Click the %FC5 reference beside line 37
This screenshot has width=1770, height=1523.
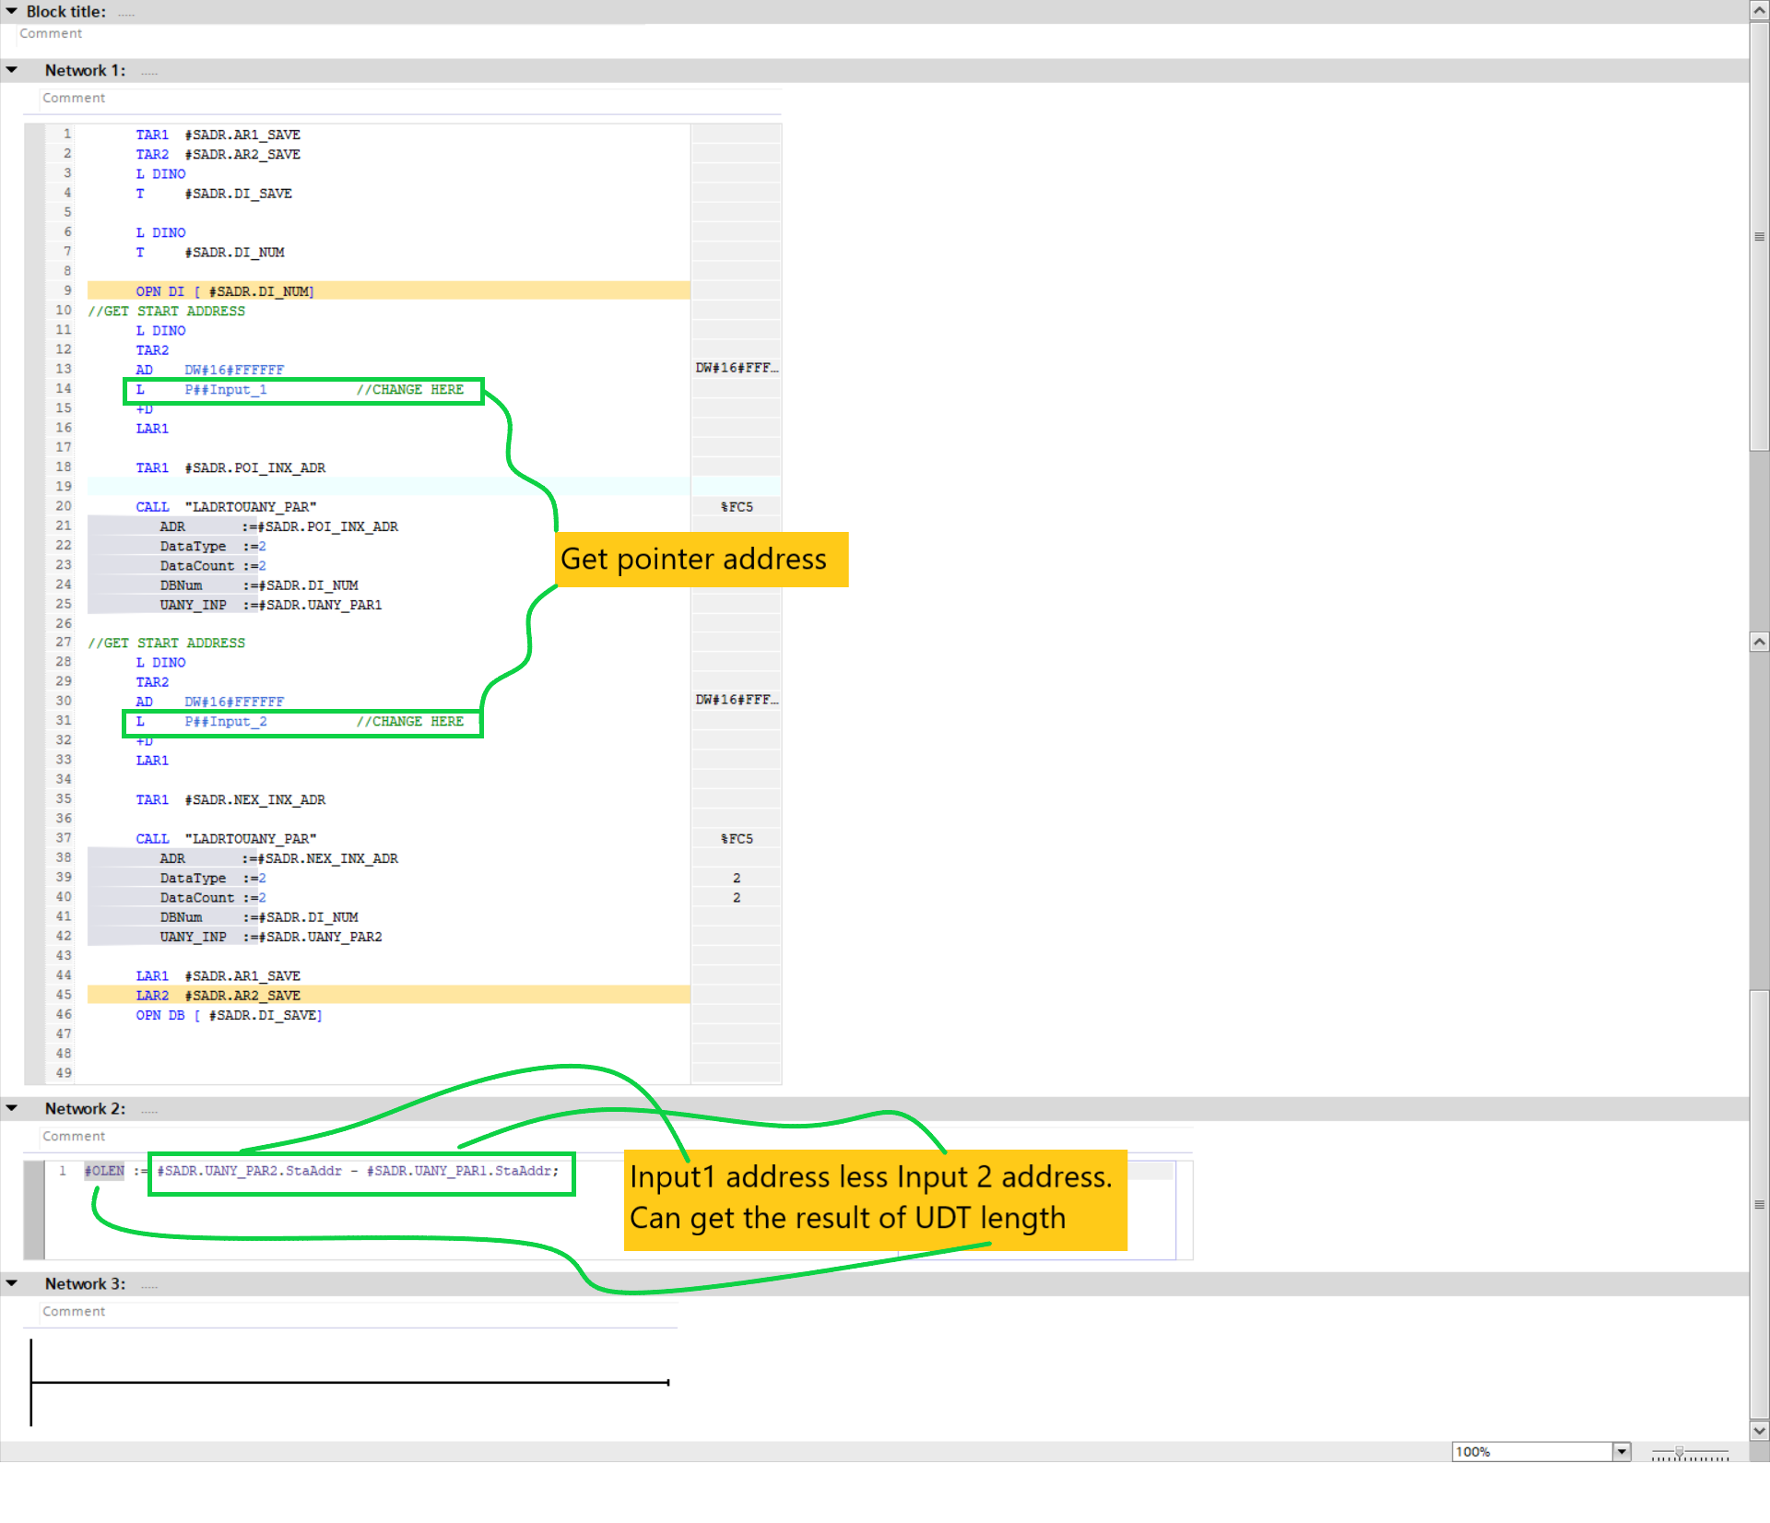tap(736, 839)
